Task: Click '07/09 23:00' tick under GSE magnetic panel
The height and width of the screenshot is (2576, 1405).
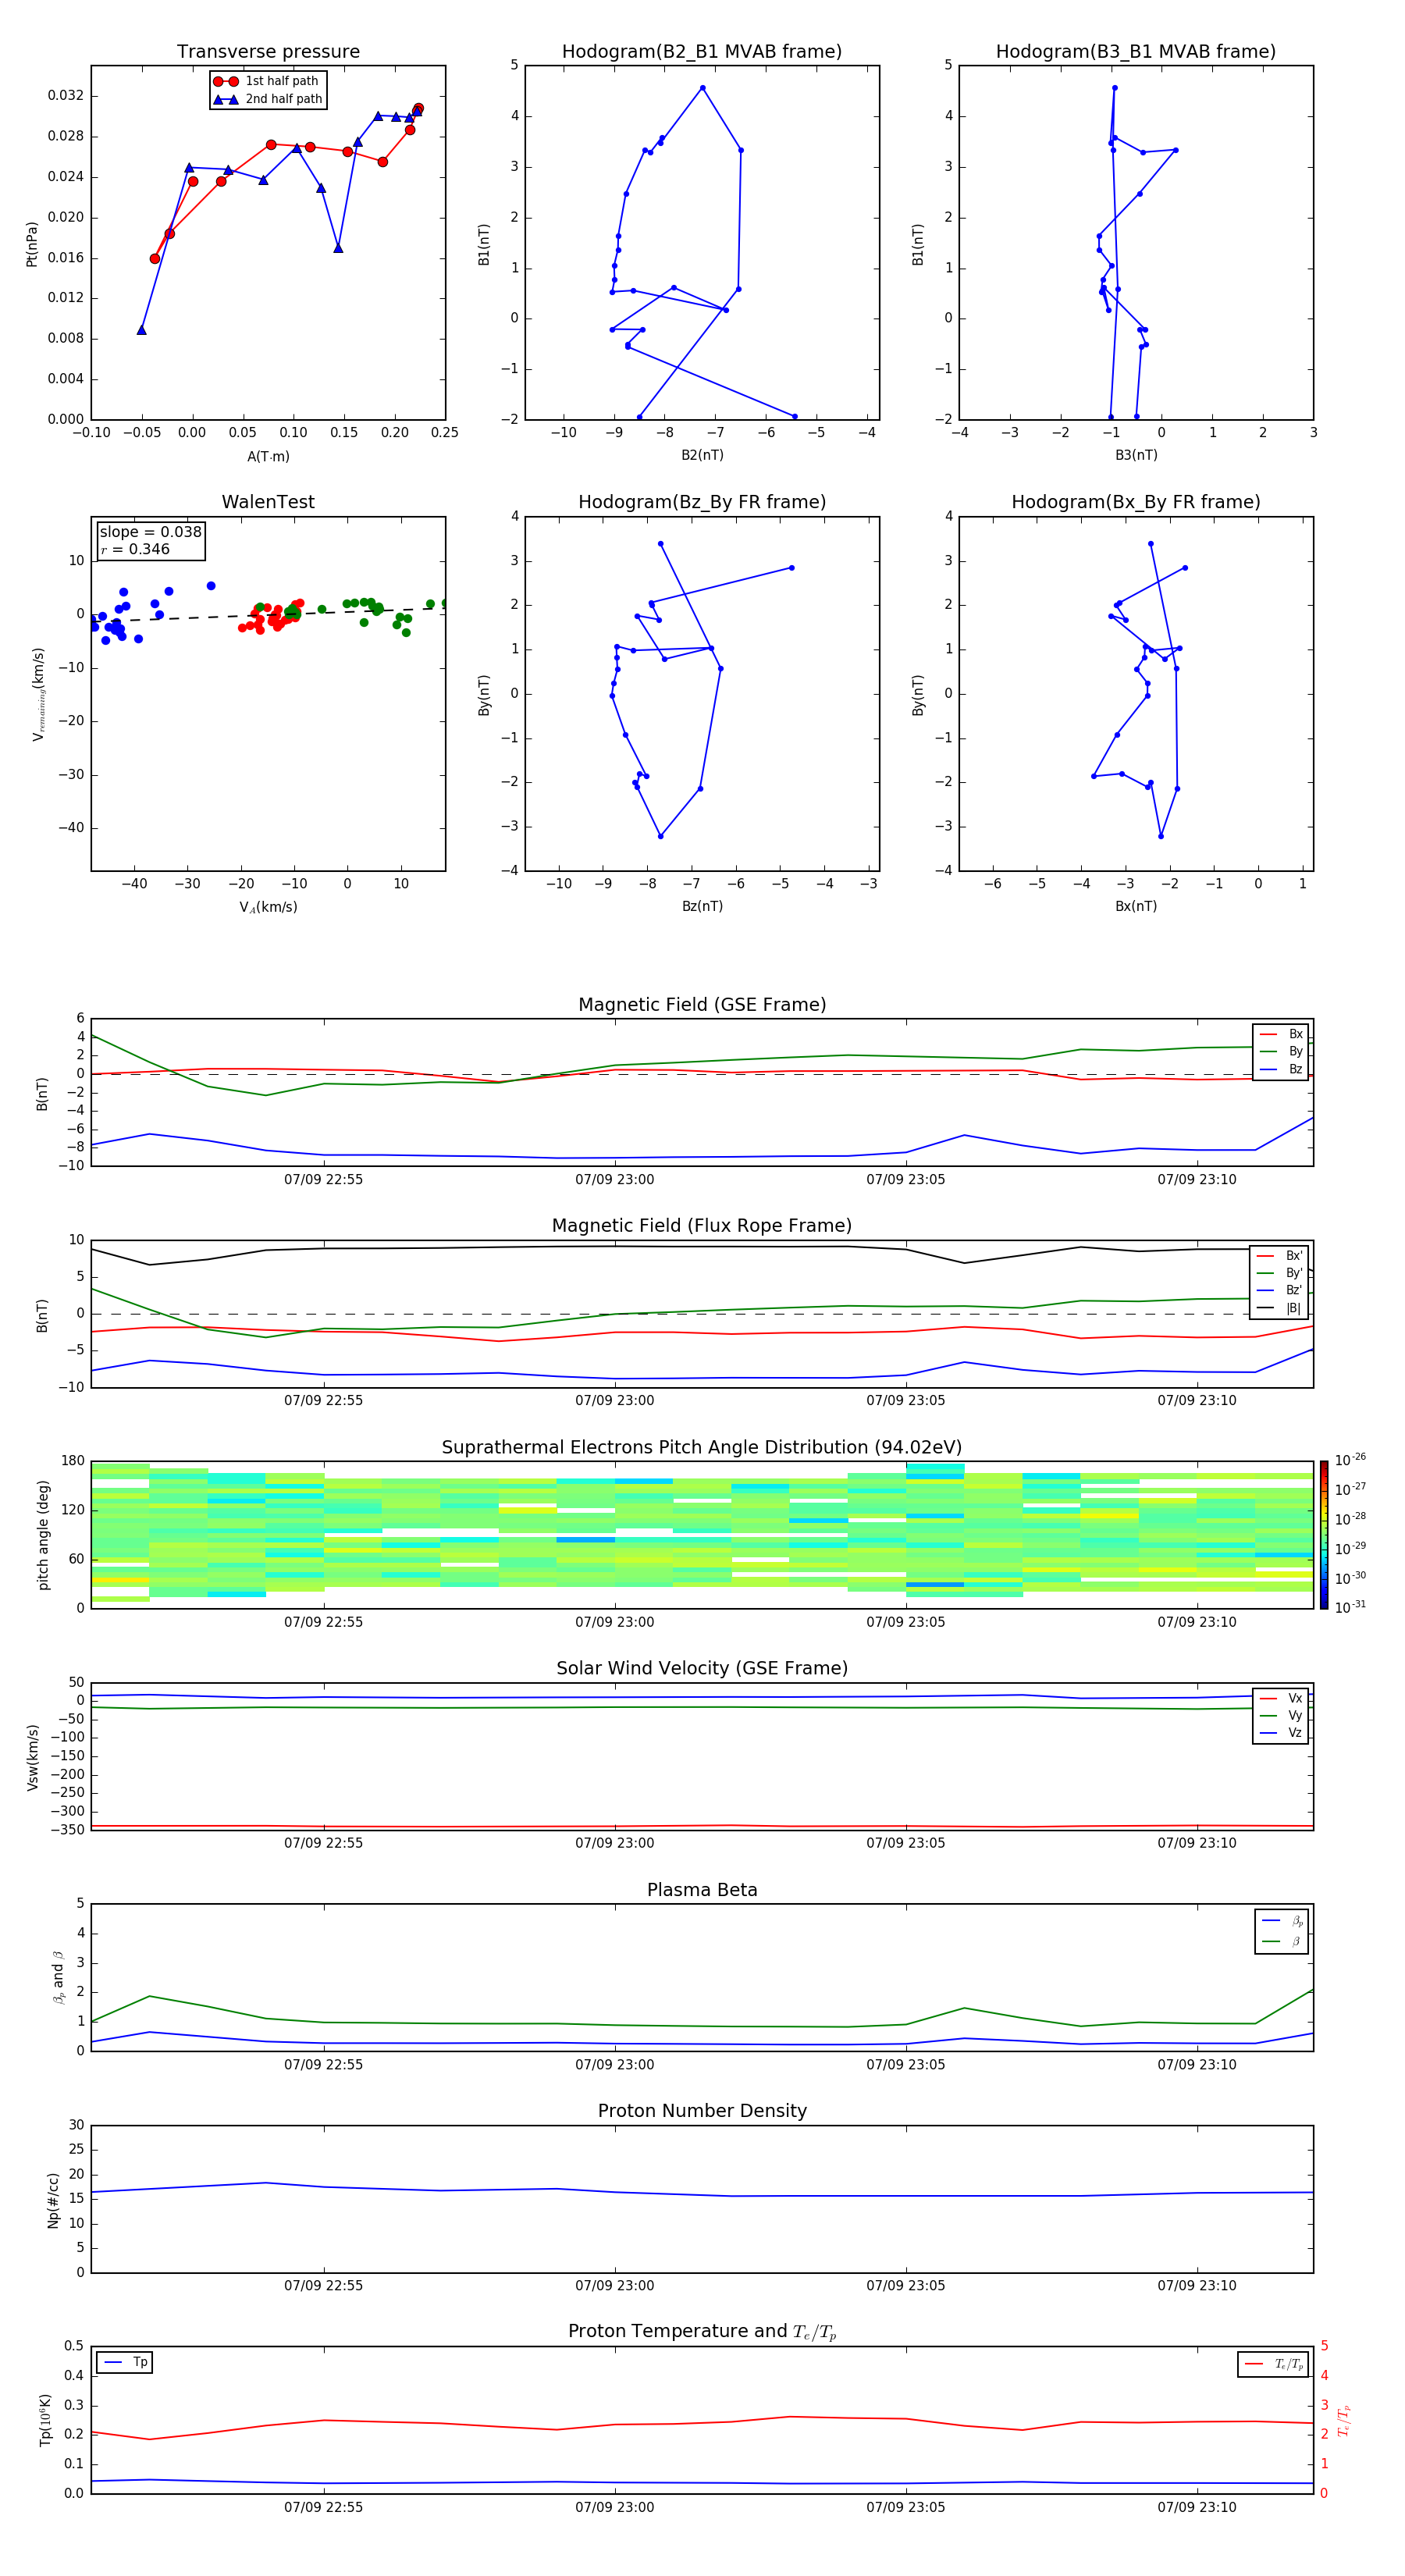Action: tap(615, 1180)
